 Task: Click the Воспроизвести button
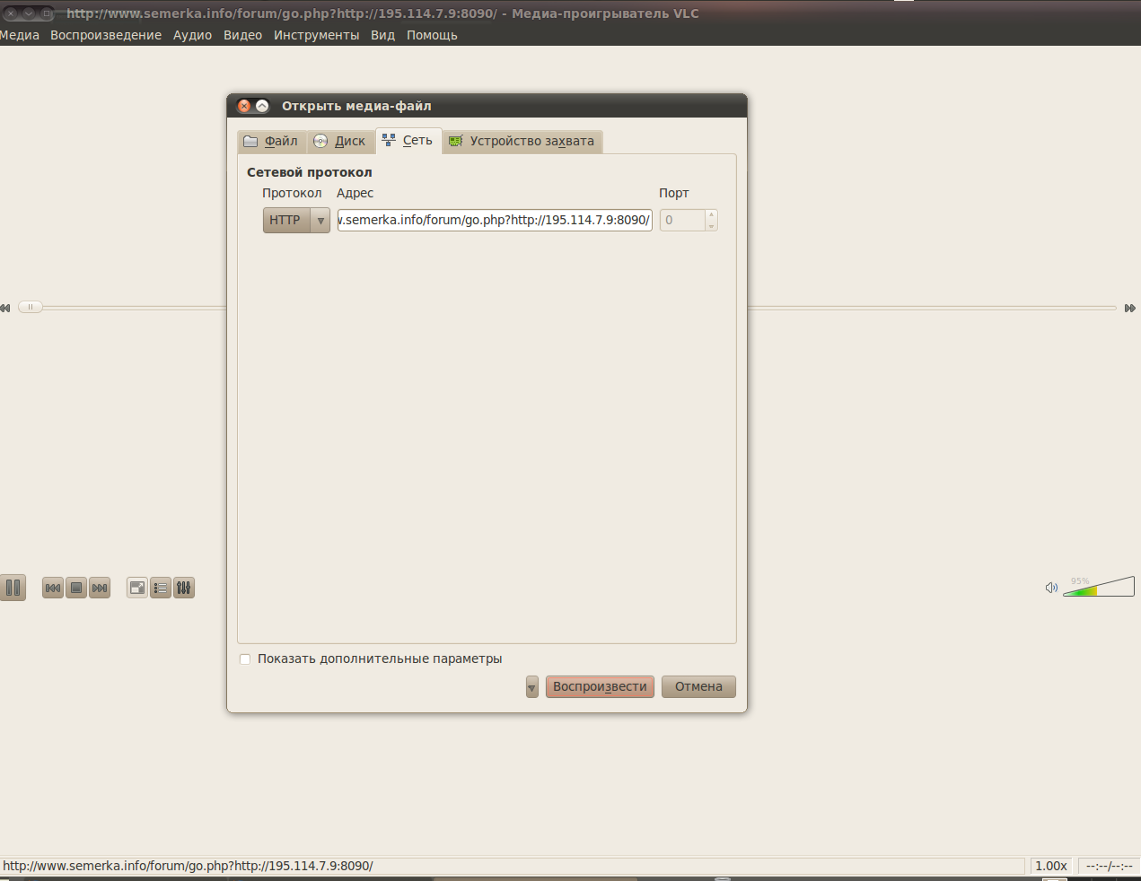coord(600,686)
